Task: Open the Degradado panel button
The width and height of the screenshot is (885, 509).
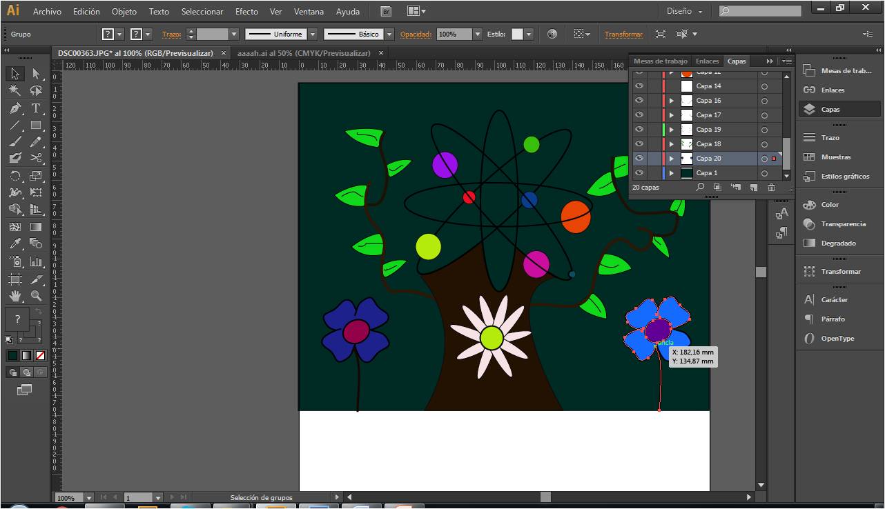Action: pyautogui.click(x=838, y=243)
